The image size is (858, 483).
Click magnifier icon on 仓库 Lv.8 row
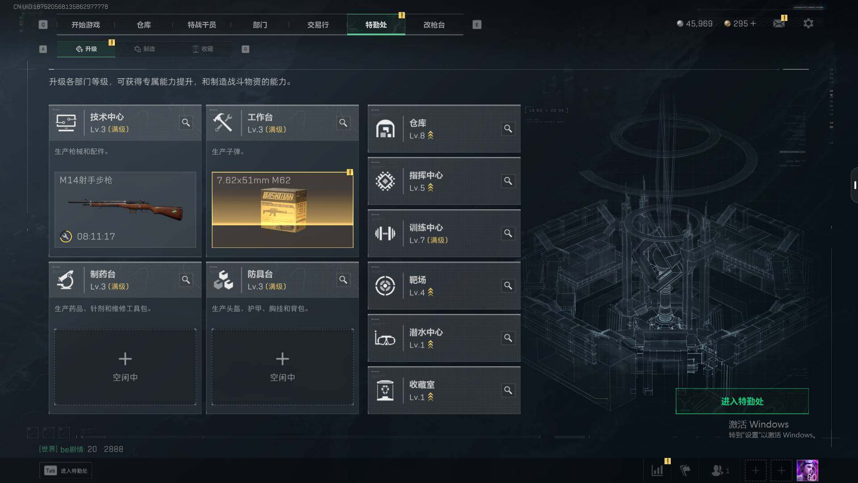508,129
